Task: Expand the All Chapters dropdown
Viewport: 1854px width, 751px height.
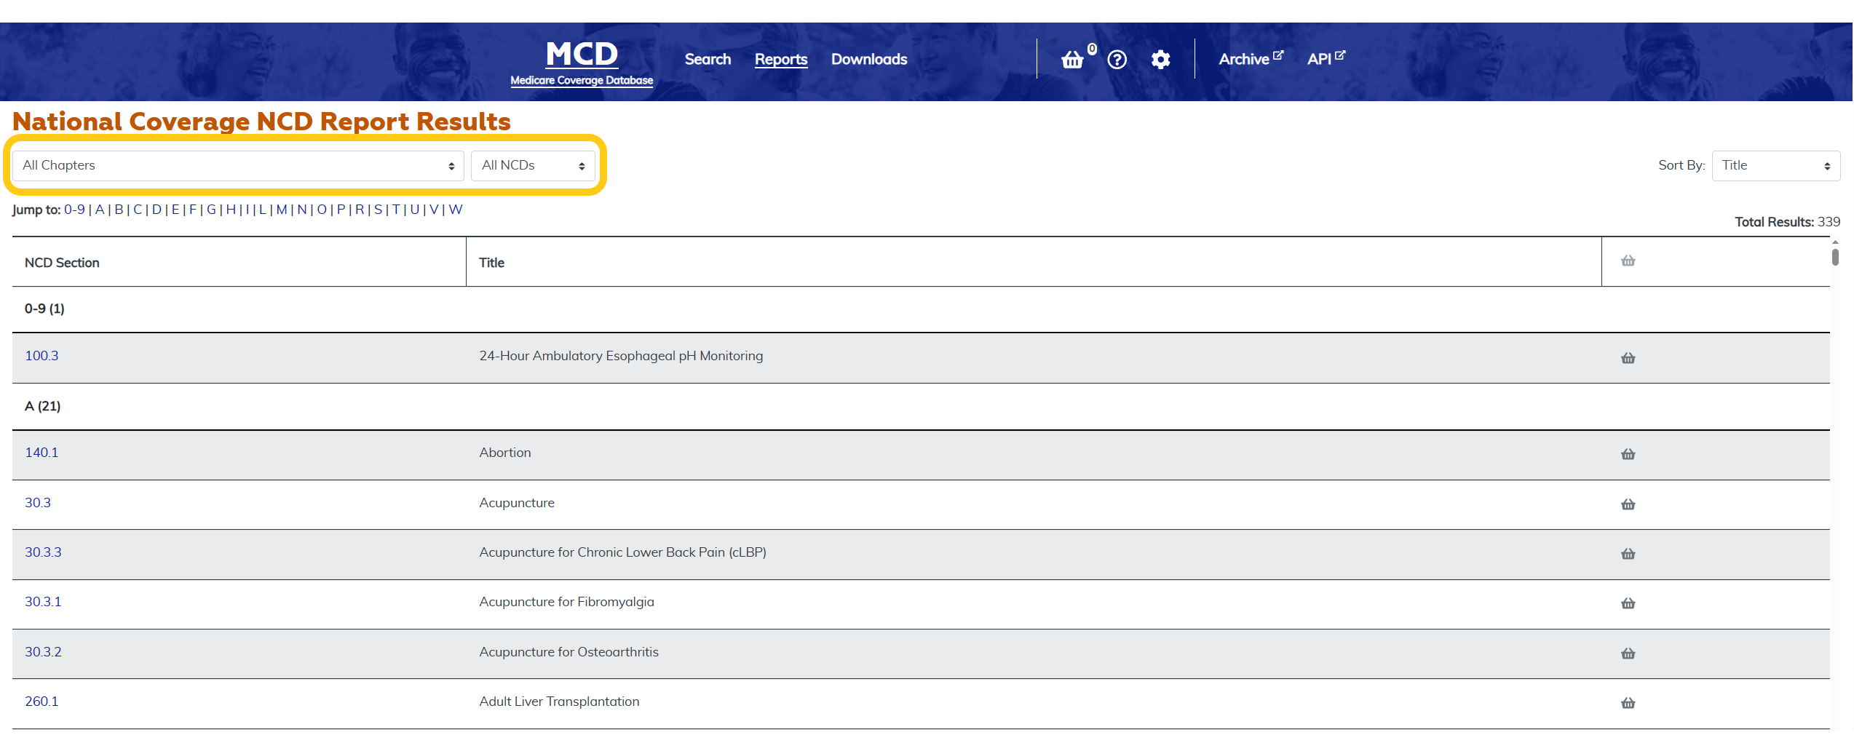Action: (238, 166)
